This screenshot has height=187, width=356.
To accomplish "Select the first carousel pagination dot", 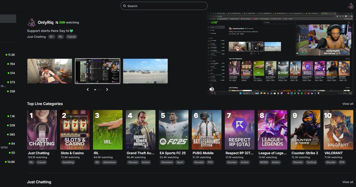I will tap(95, 89).
